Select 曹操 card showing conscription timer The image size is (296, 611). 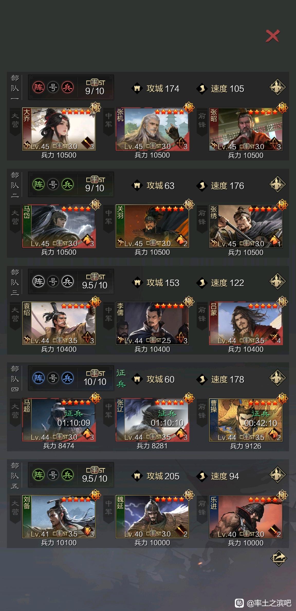click(246, 420)
